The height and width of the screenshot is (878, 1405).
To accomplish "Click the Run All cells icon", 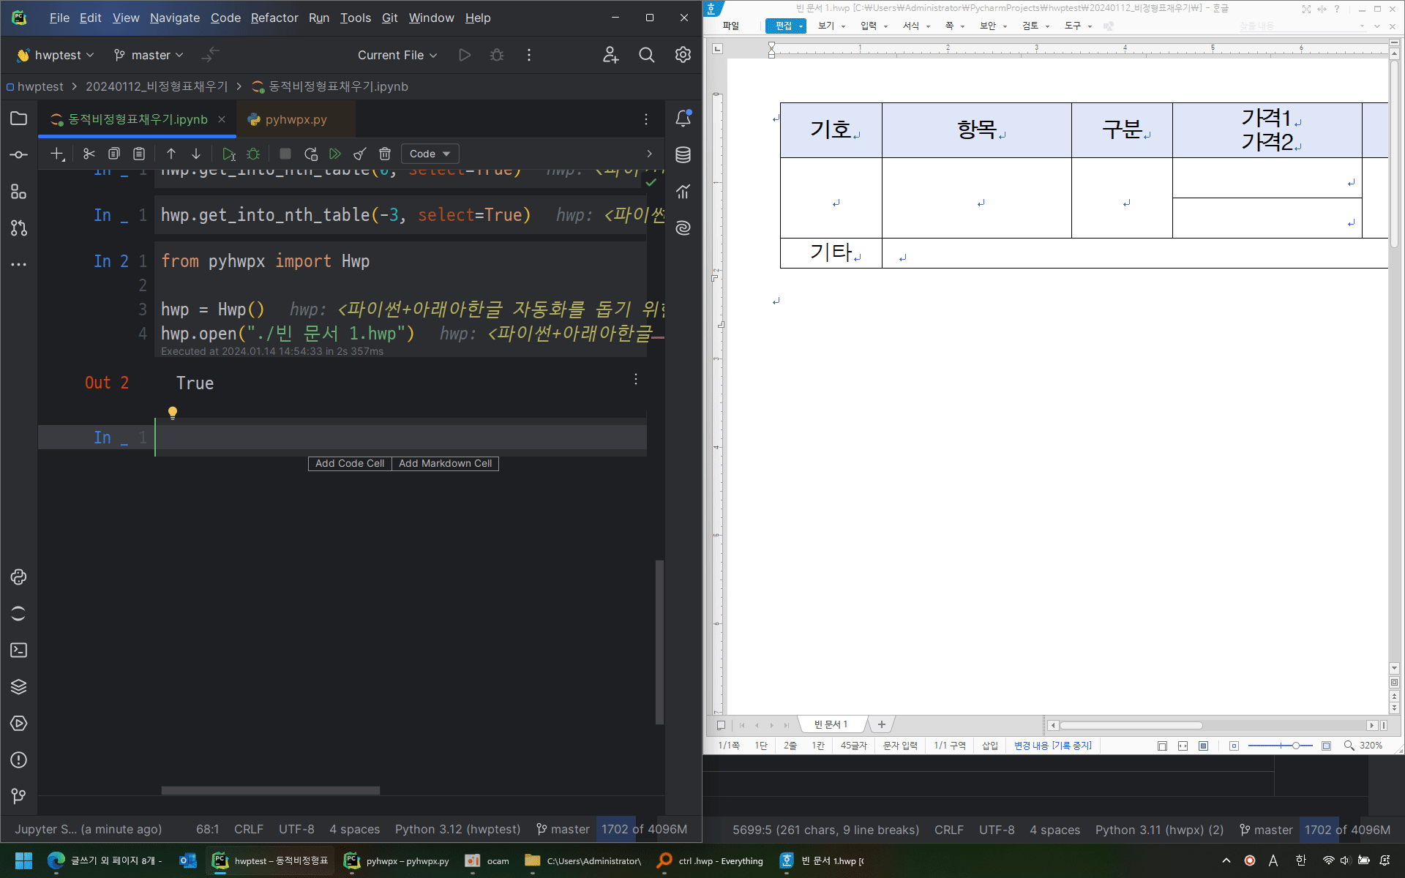I will tap(334, 154).
